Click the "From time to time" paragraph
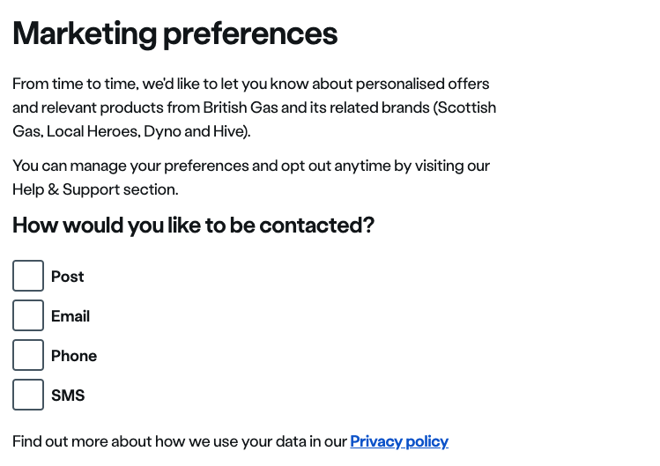The height and width of the screenshot is (466, 660). (250, 85)
